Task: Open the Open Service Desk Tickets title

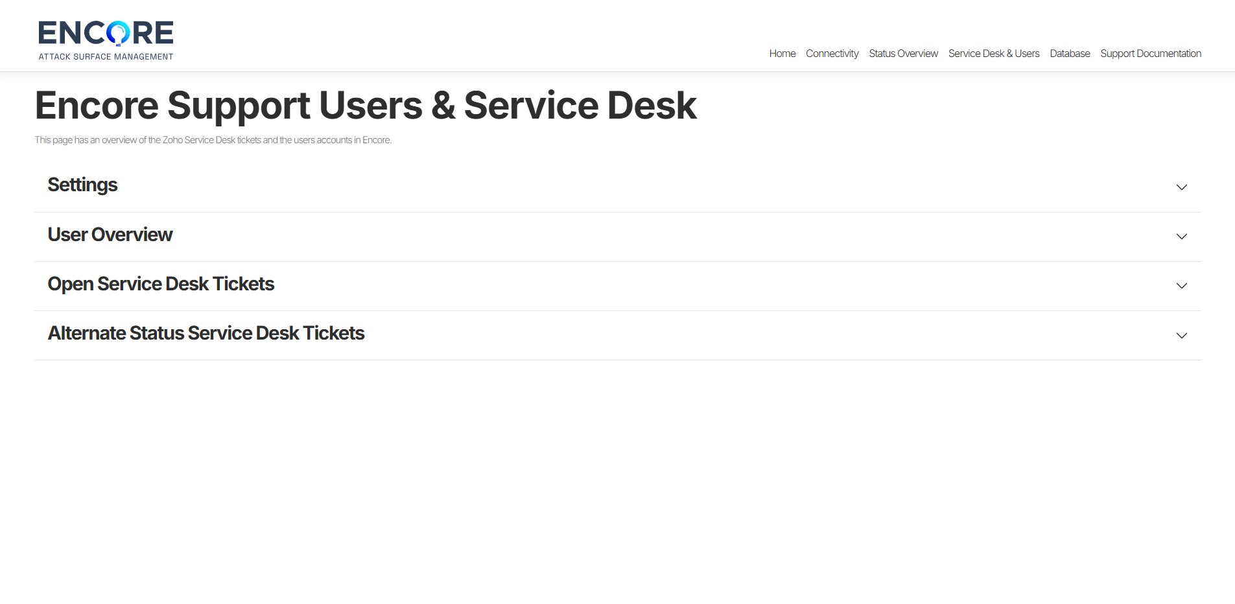Action: coord(161,284)
